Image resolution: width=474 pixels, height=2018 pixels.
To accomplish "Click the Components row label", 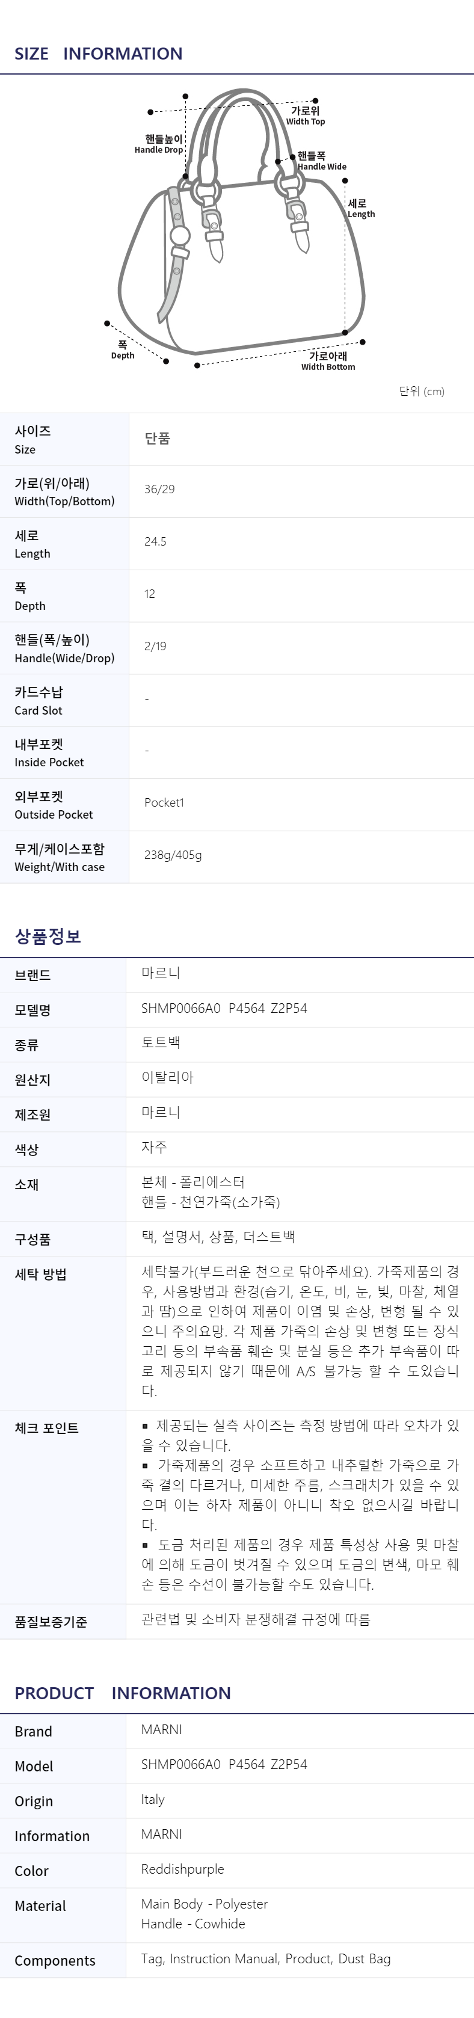I will [55, 1960].
